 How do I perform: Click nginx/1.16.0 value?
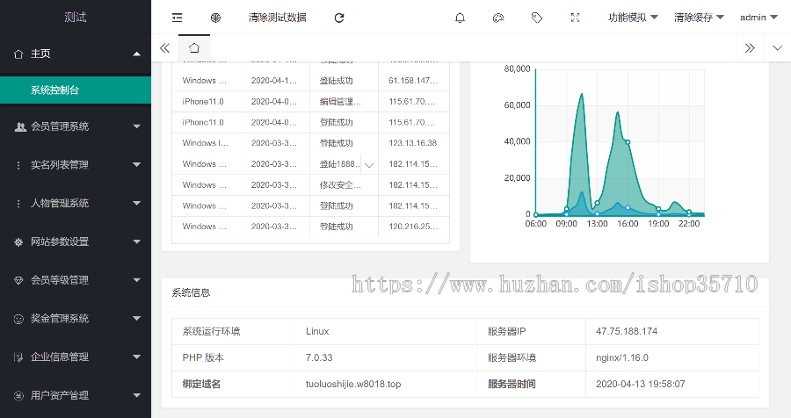click(x=622, y=357)
